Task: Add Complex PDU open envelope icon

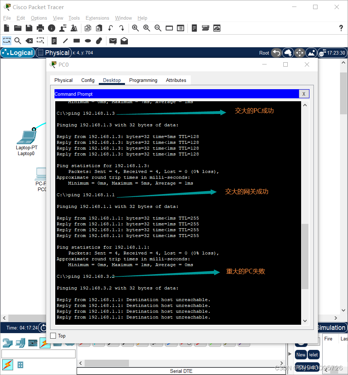Action: pos(124,41)
